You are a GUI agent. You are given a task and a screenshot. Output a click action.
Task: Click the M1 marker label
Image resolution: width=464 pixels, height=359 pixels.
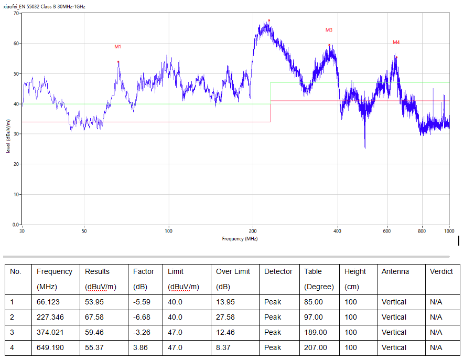coord(118,47)
